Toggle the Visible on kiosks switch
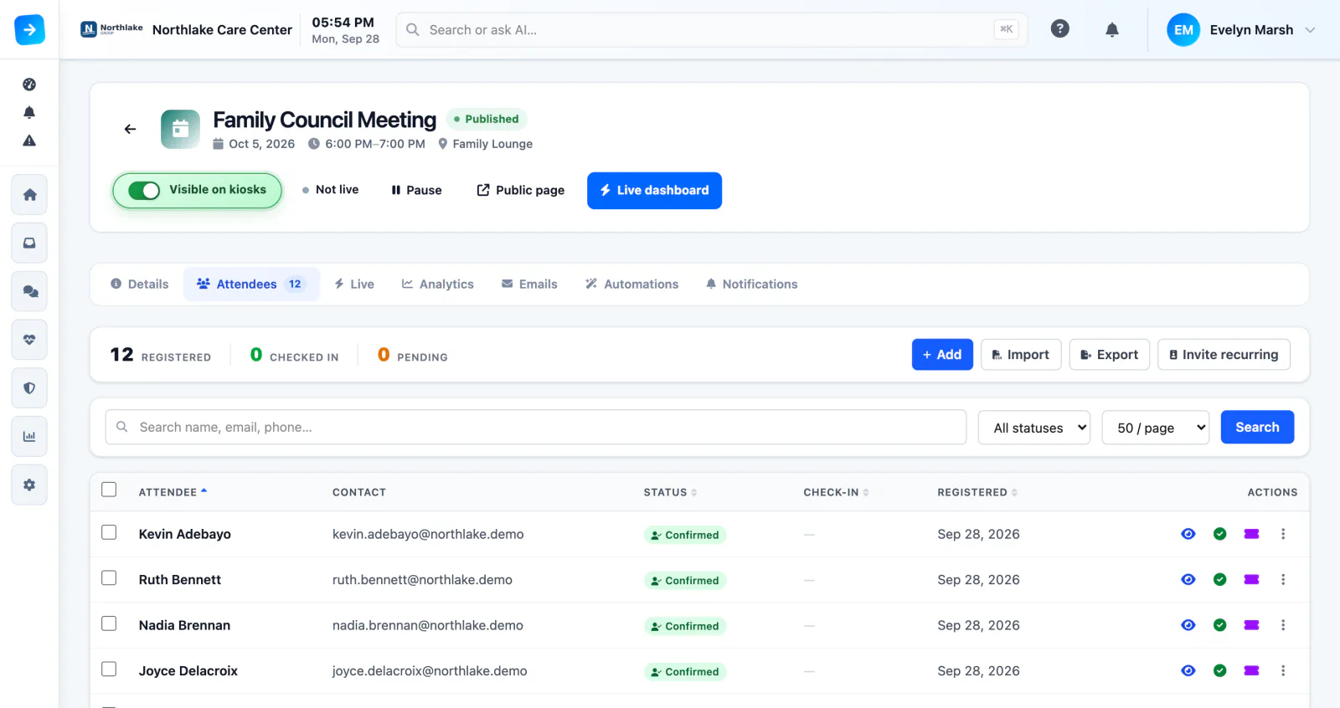 [x=144, y=191]
